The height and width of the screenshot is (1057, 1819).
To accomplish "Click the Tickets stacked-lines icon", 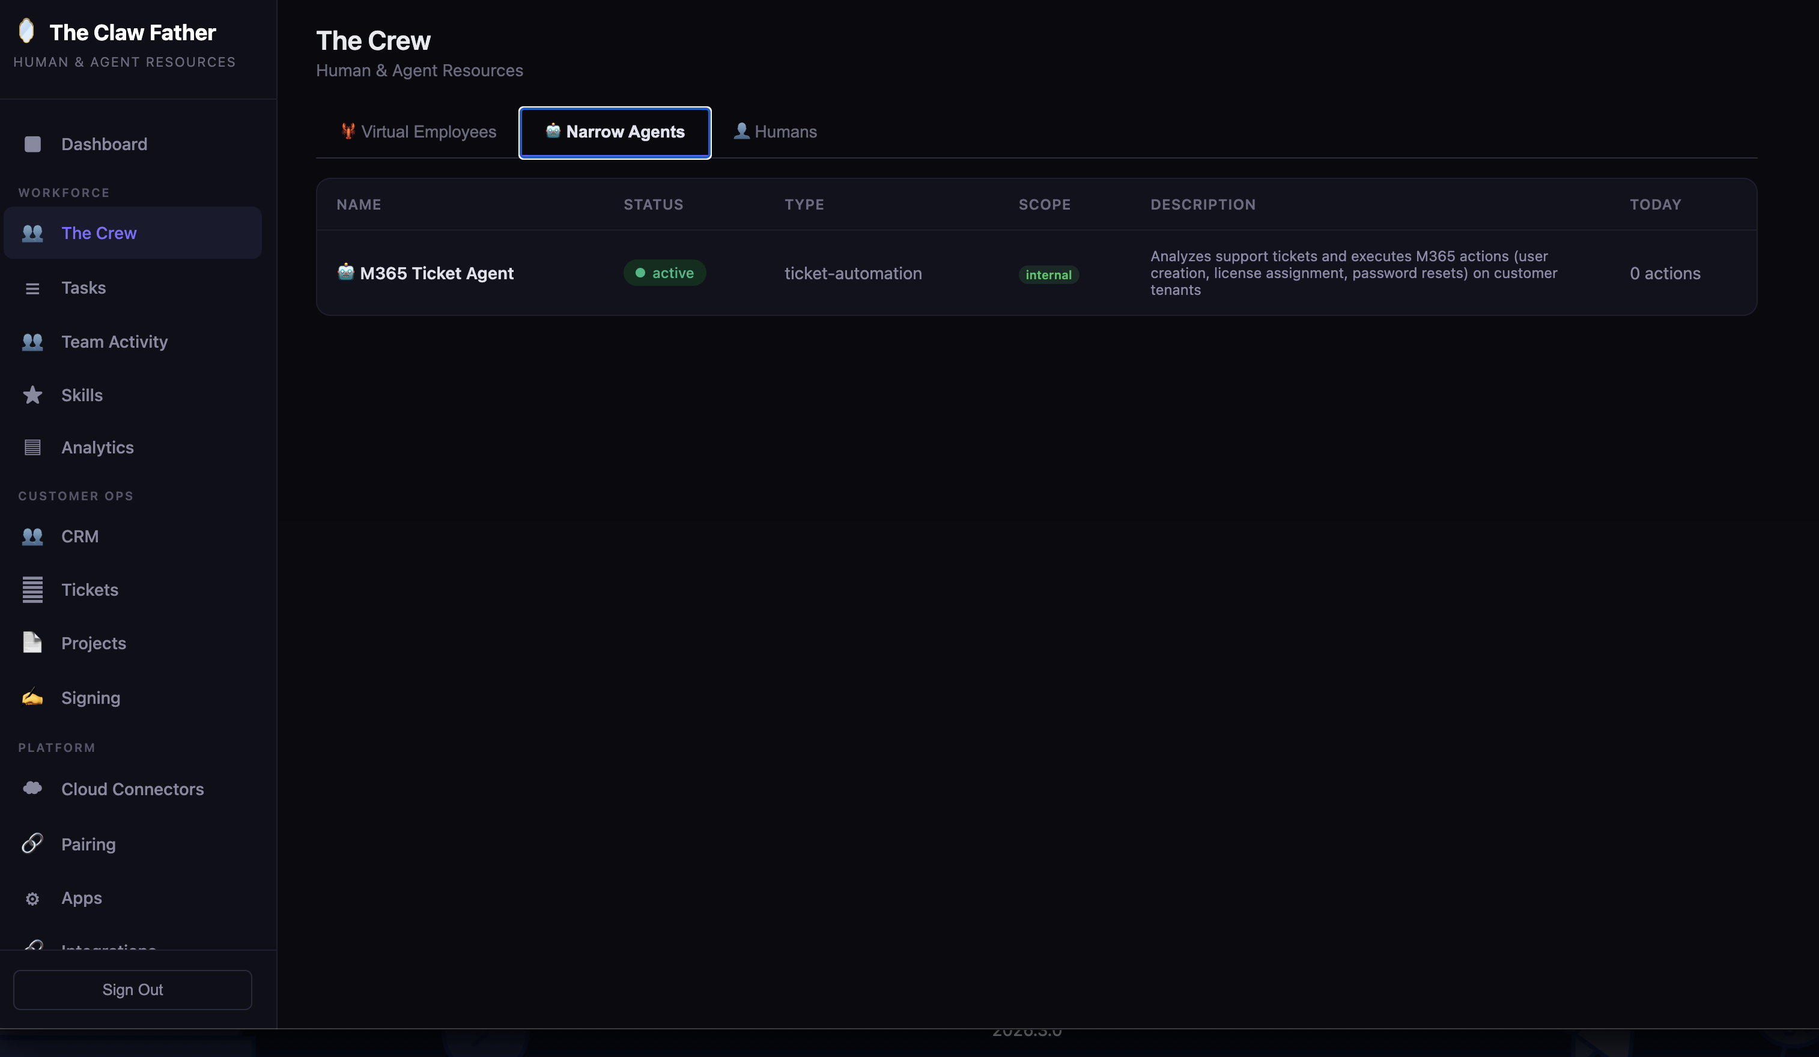I will pyautogui.click(x=32, y=590).
